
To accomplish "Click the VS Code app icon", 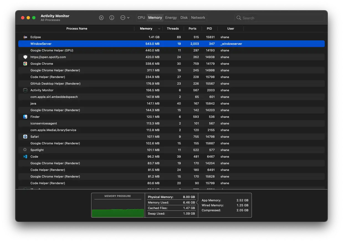I will click(x=25, y=157).
